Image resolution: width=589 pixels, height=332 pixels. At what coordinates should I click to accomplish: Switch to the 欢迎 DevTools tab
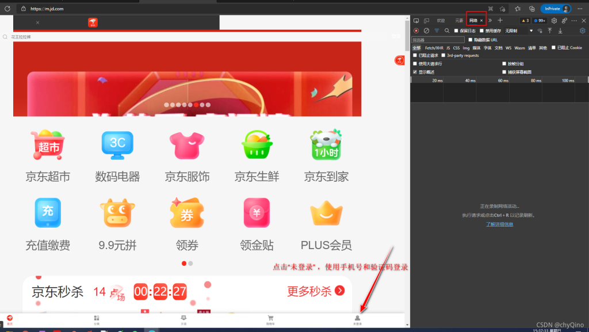441,21
